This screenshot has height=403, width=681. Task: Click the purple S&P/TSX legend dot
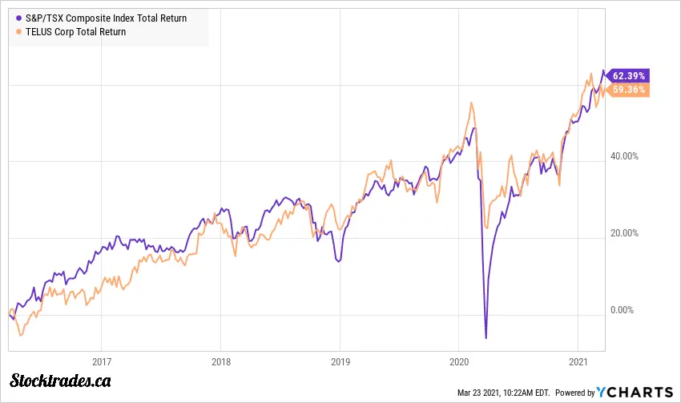tap(19, 18)
